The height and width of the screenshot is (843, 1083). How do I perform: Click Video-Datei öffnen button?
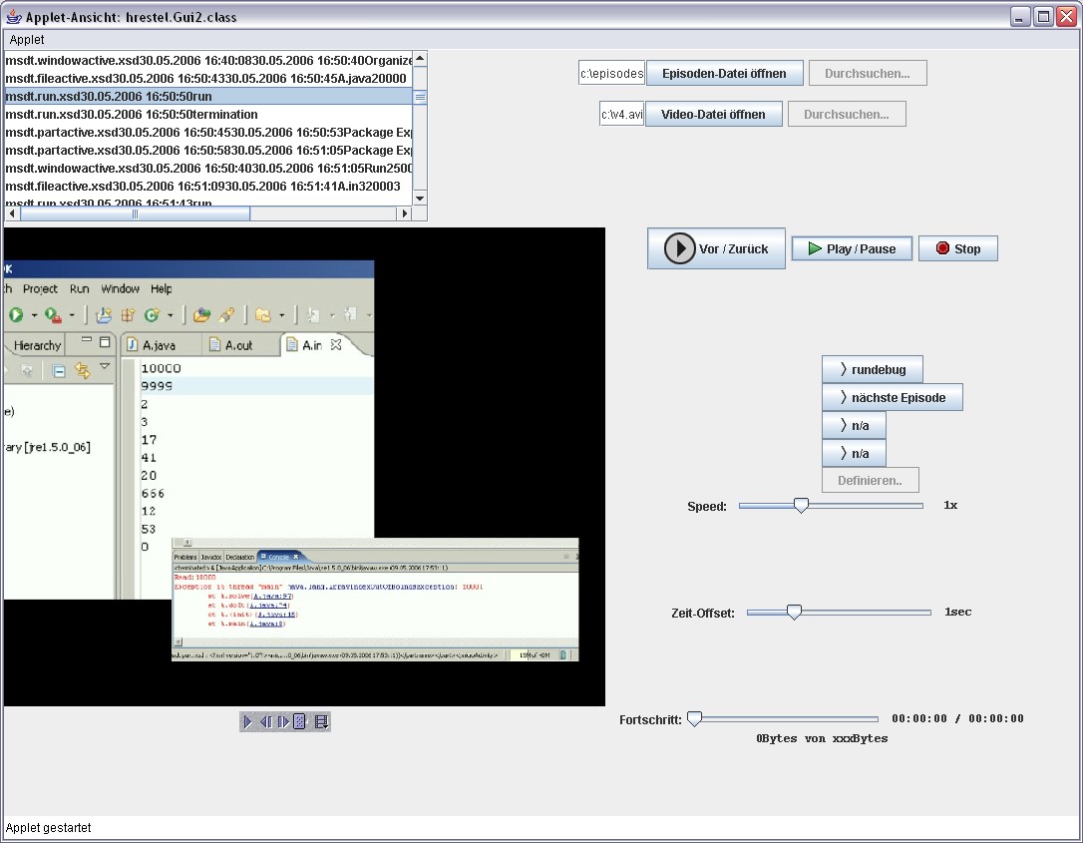713,114
